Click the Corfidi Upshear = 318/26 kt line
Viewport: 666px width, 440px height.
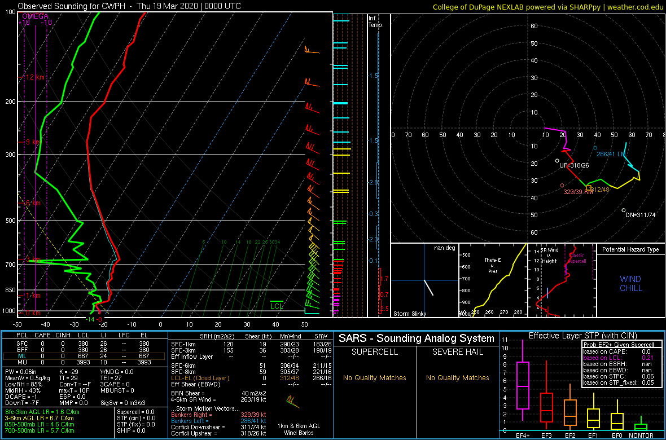(x=219, y=433)
